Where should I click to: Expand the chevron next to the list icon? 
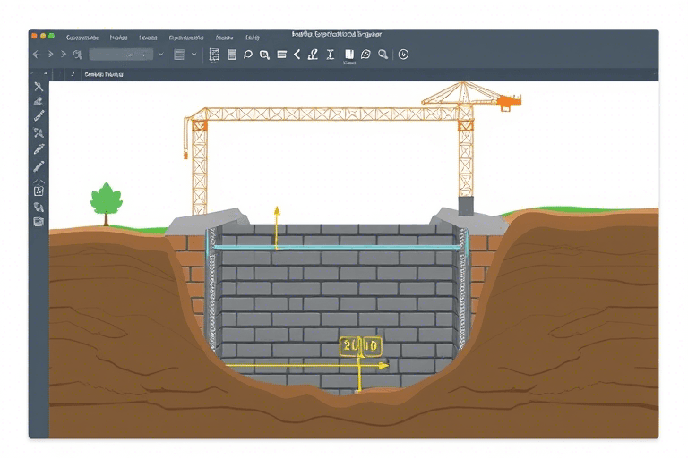pyautogui.click(x=193, y=55)
